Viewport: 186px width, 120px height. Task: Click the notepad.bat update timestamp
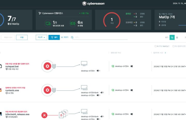pyautogui.click(x=170, y=67)
